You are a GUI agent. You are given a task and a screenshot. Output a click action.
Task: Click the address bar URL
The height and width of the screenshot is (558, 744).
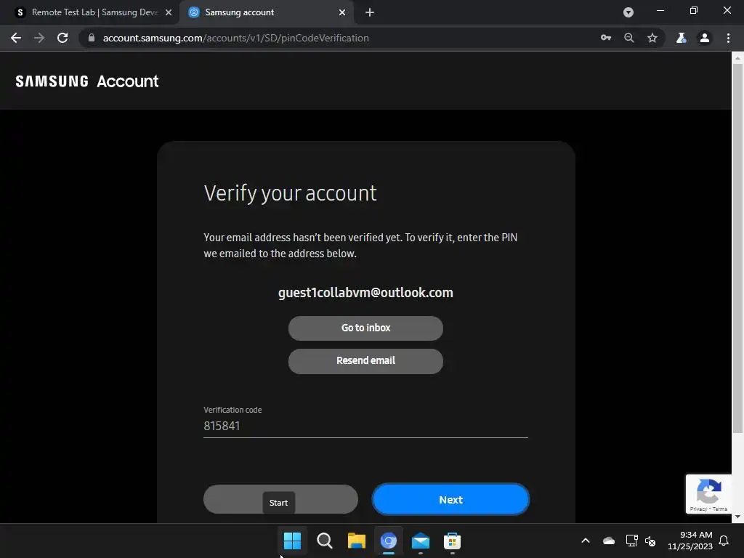click(236, 38)
